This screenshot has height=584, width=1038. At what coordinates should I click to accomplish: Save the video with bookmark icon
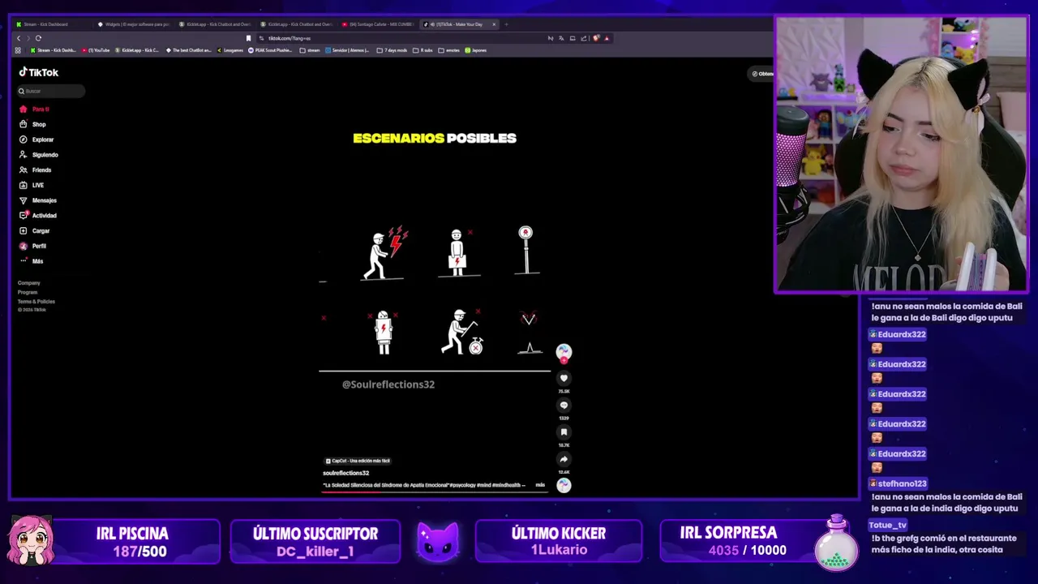pyautogui.click(x=564, y=432)
